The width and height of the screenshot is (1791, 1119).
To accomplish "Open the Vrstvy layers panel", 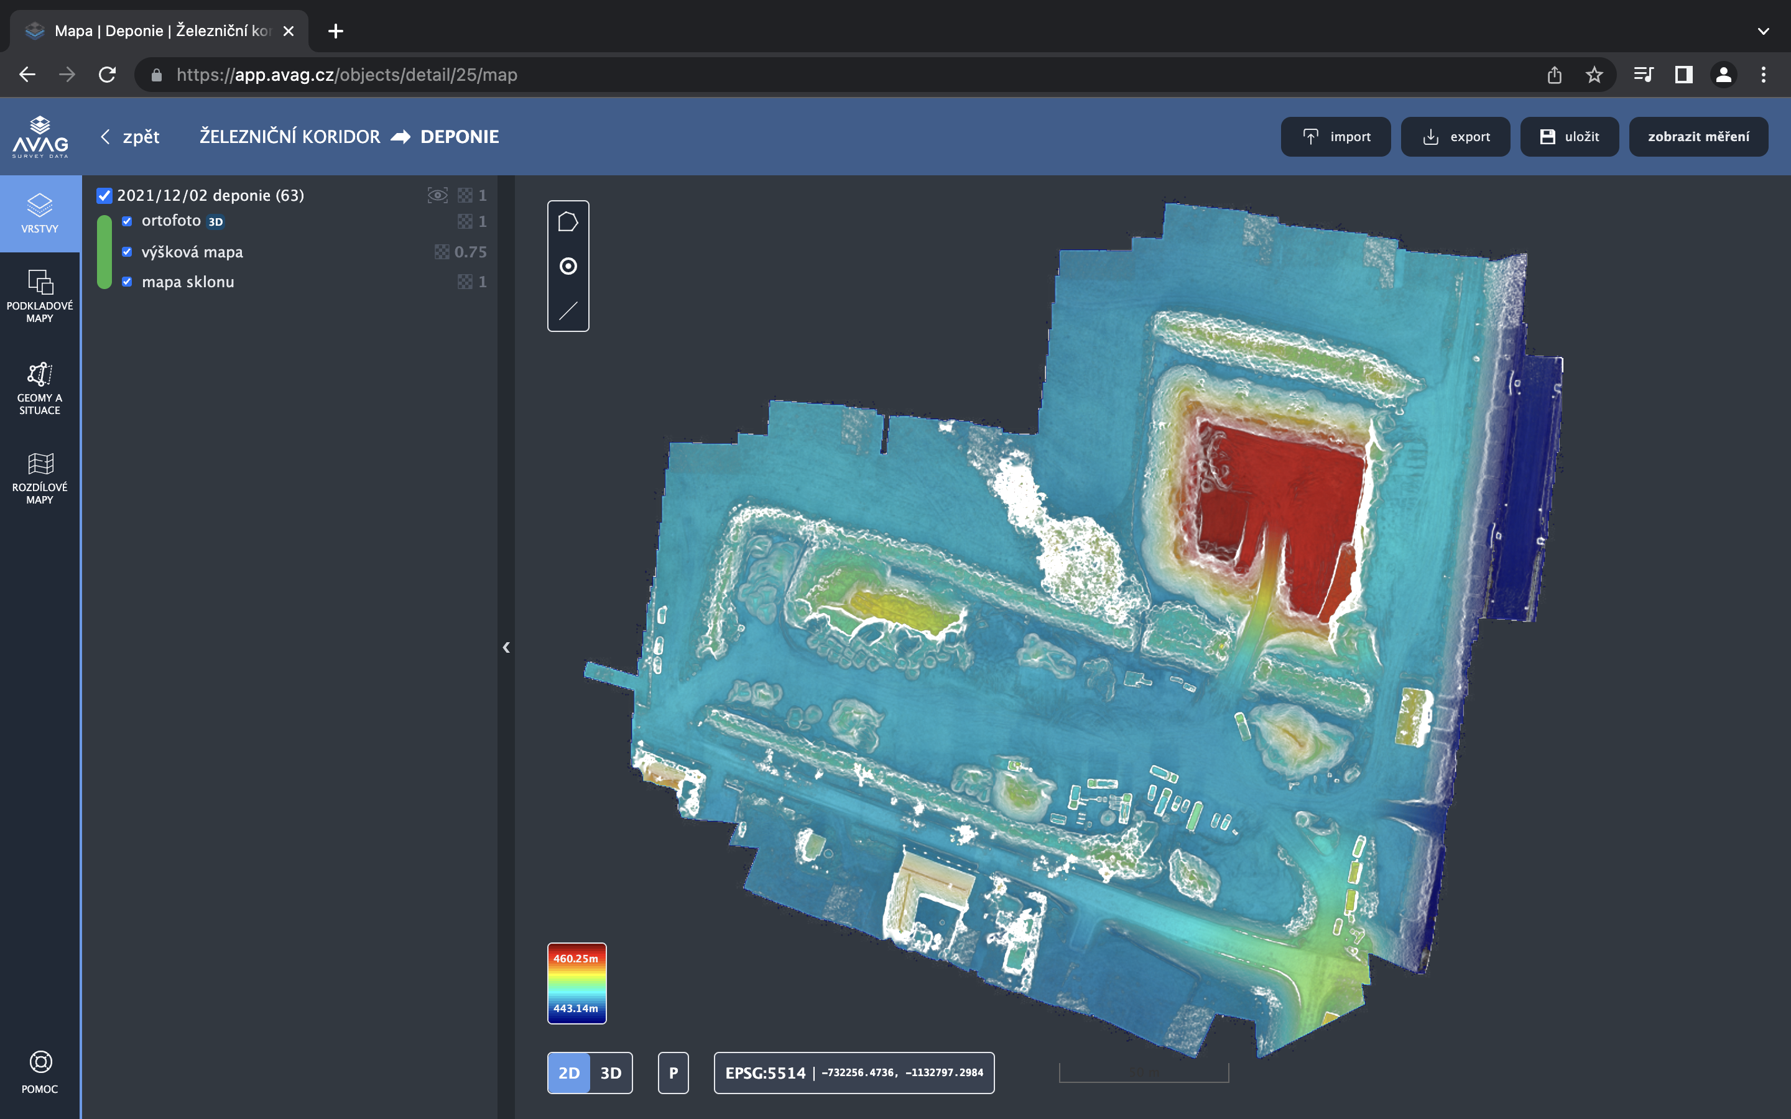I will pyautogui.click(x=40, y=214).
